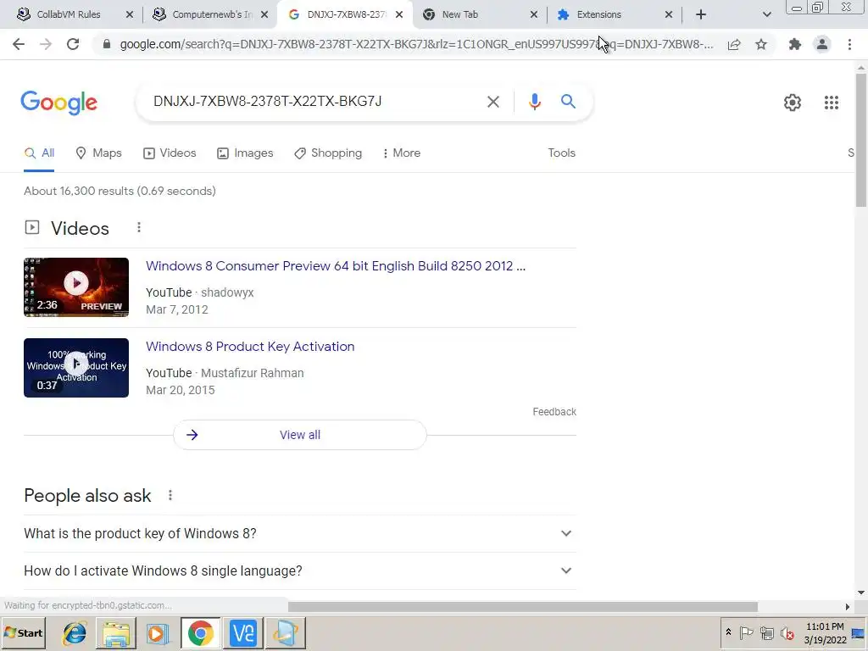Click the Chrome taskbar icon

200,632
